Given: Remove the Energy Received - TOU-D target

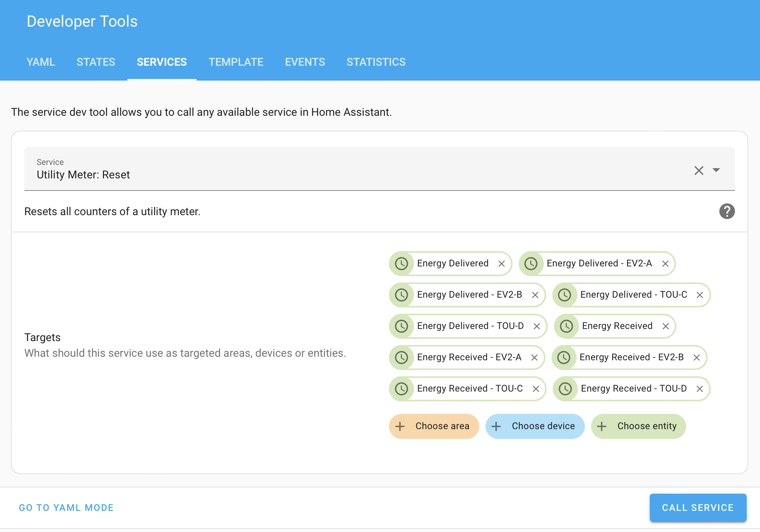Looking at the screenshot, I should (x=700, y=388).
